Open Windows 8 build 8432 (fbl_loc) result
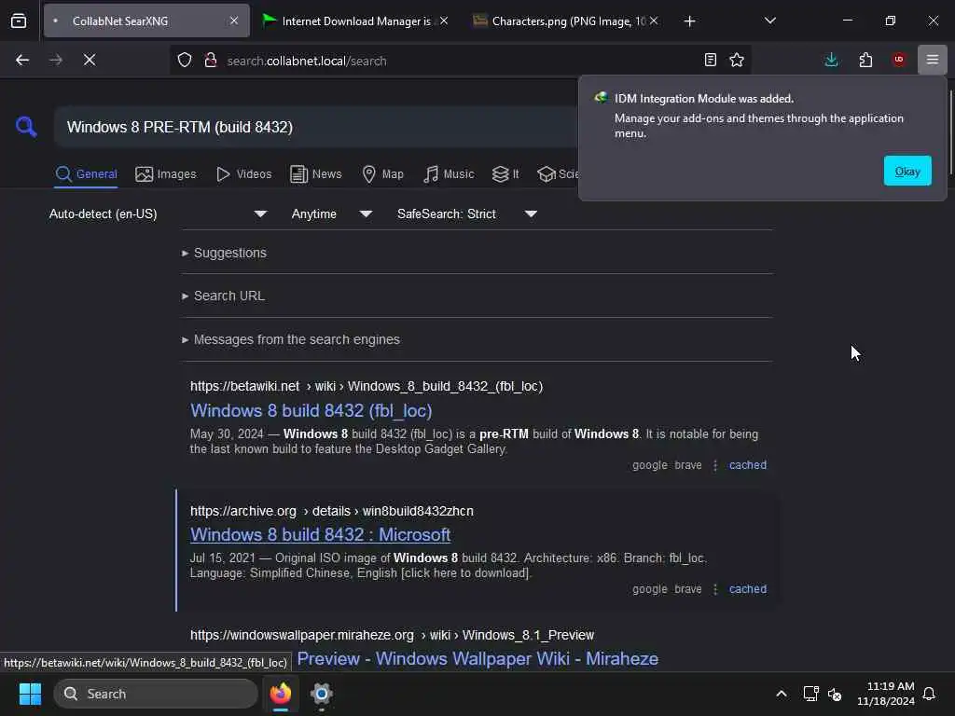Screen dimensions: 955x716 point(311,410)
